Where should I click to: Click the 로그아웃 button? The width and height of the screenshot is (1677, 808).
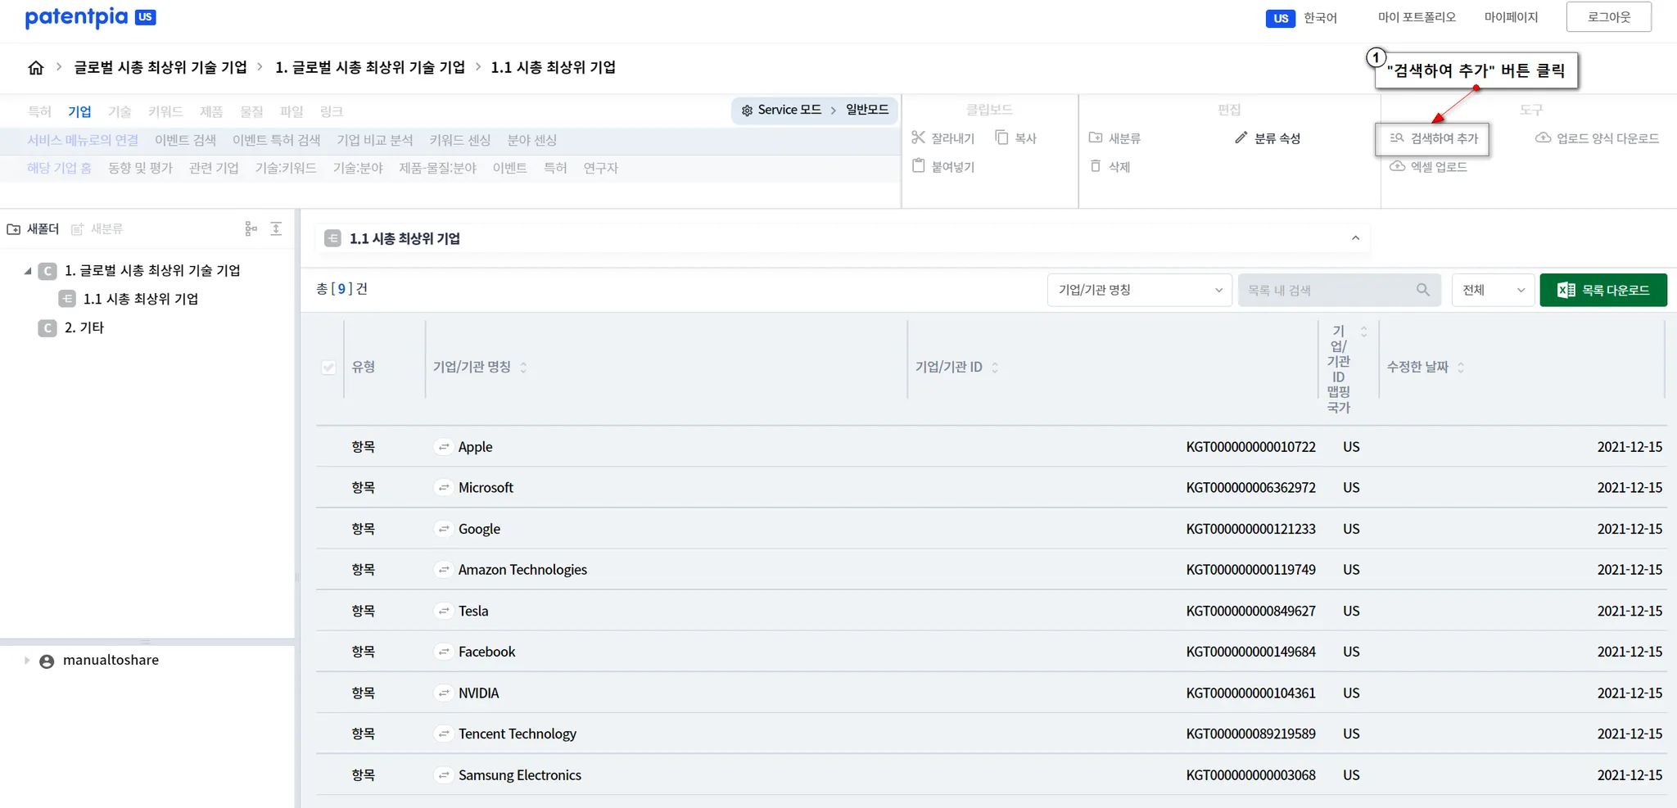point(1608,17)
